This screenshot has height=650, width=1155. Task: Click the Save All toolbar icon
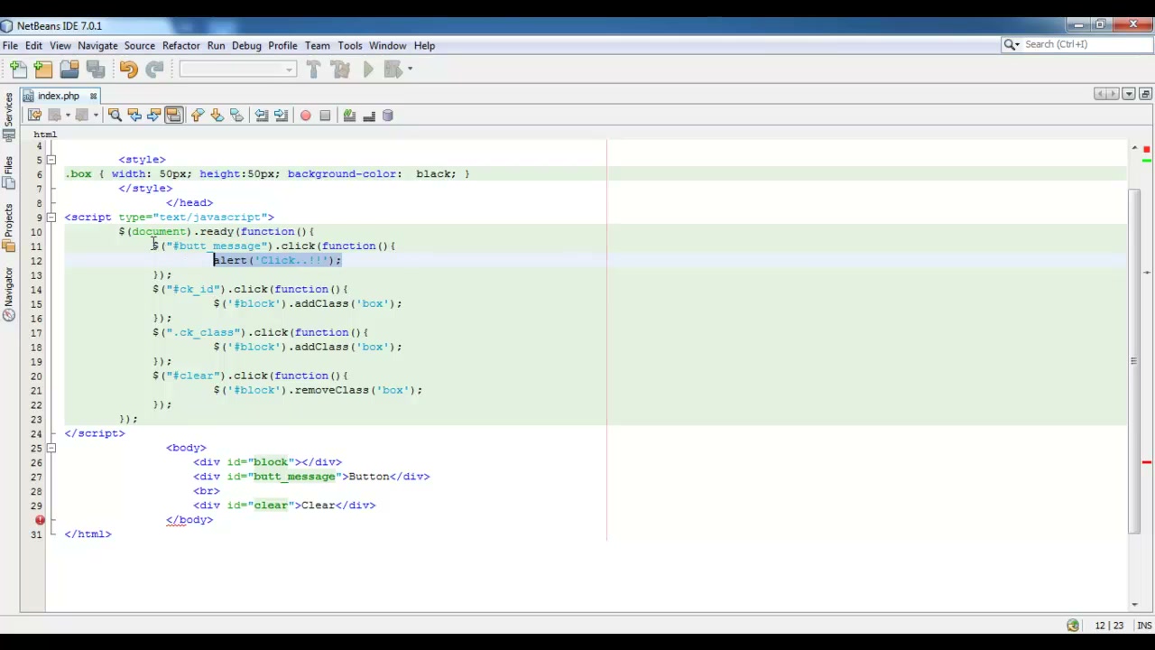coord(95,70)
